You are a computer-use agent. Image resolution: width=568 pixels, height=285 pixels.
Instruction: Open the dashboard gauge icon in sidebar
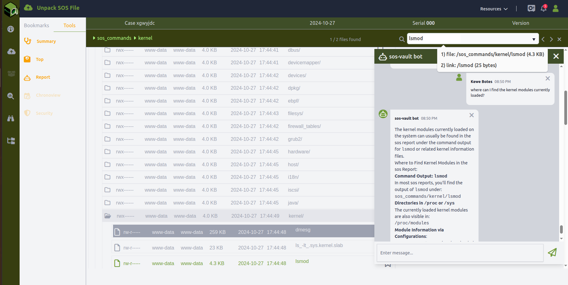(11, 29)
